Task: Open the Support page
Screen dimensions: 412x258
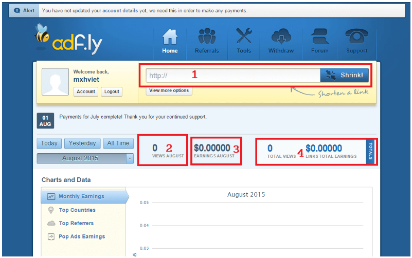Action: point(356,41)
